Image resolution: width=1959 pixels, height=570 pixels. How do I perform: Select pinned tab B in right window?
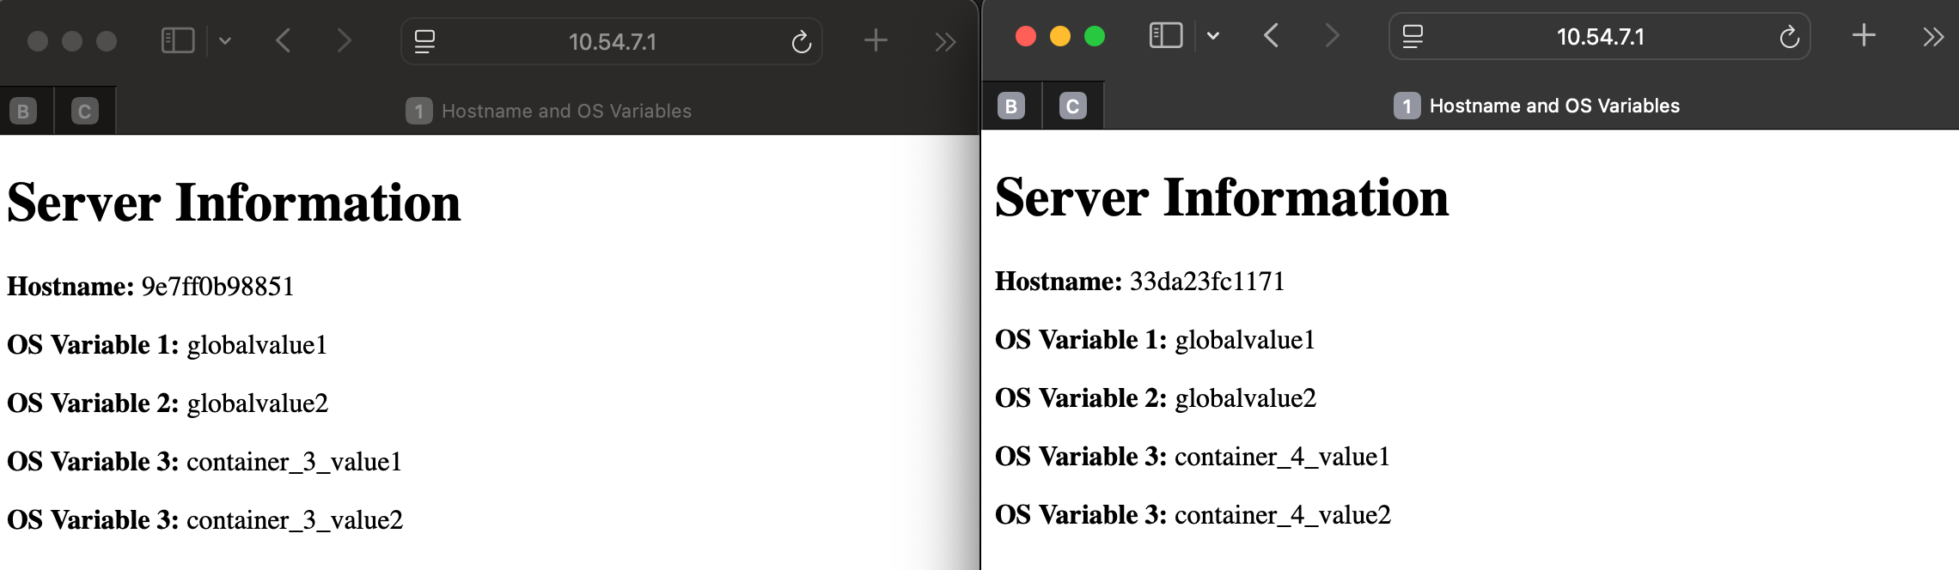pyautogui.click(x=1011, y=106)
